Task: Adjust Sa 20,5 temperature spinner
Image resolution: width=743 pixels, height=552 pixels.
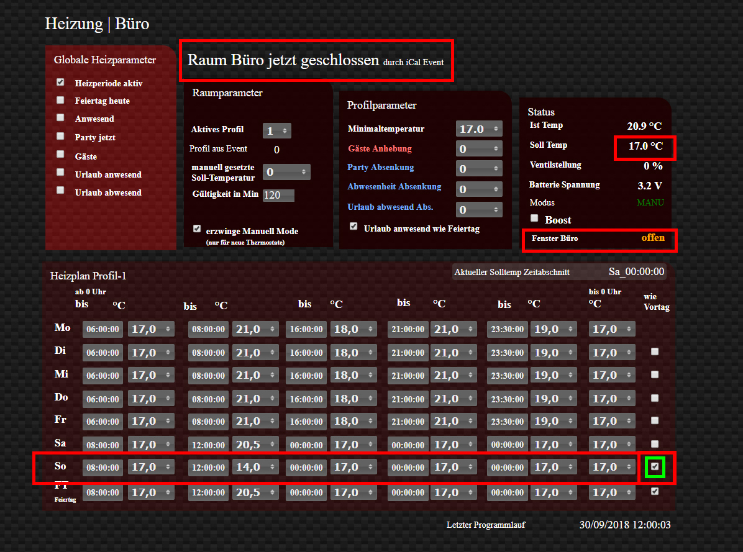Action: click(x=255, y=445)
